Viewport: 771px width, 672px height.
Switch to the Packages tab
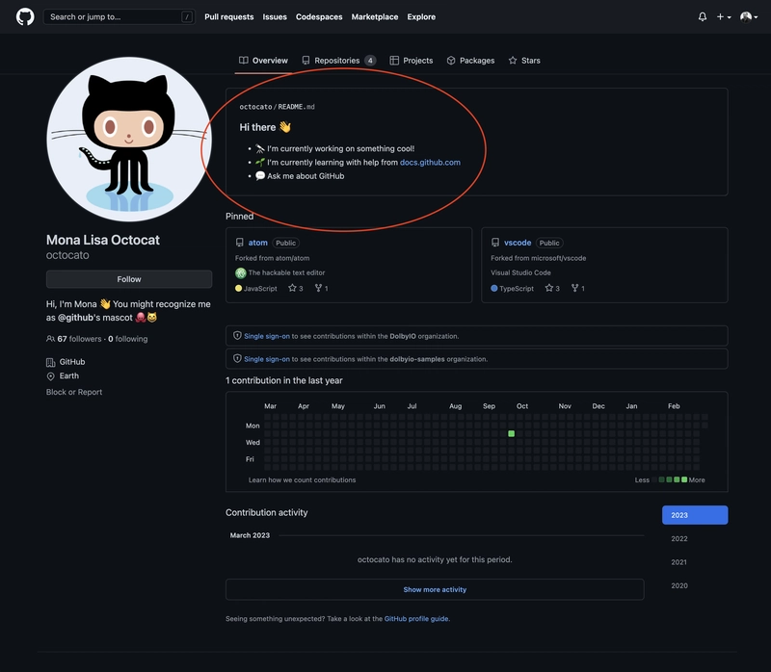(x=470, y=61)
